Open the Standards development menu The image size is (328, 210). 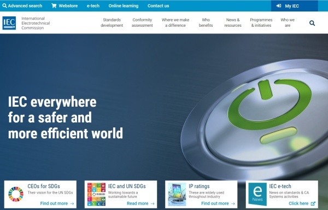pos(112,22)
